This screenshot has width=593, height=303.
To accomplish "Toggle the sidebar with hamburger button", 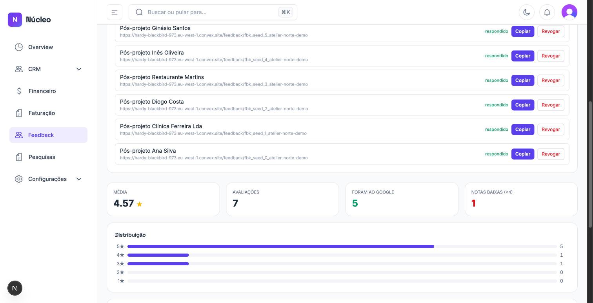I will pos(115,12).
